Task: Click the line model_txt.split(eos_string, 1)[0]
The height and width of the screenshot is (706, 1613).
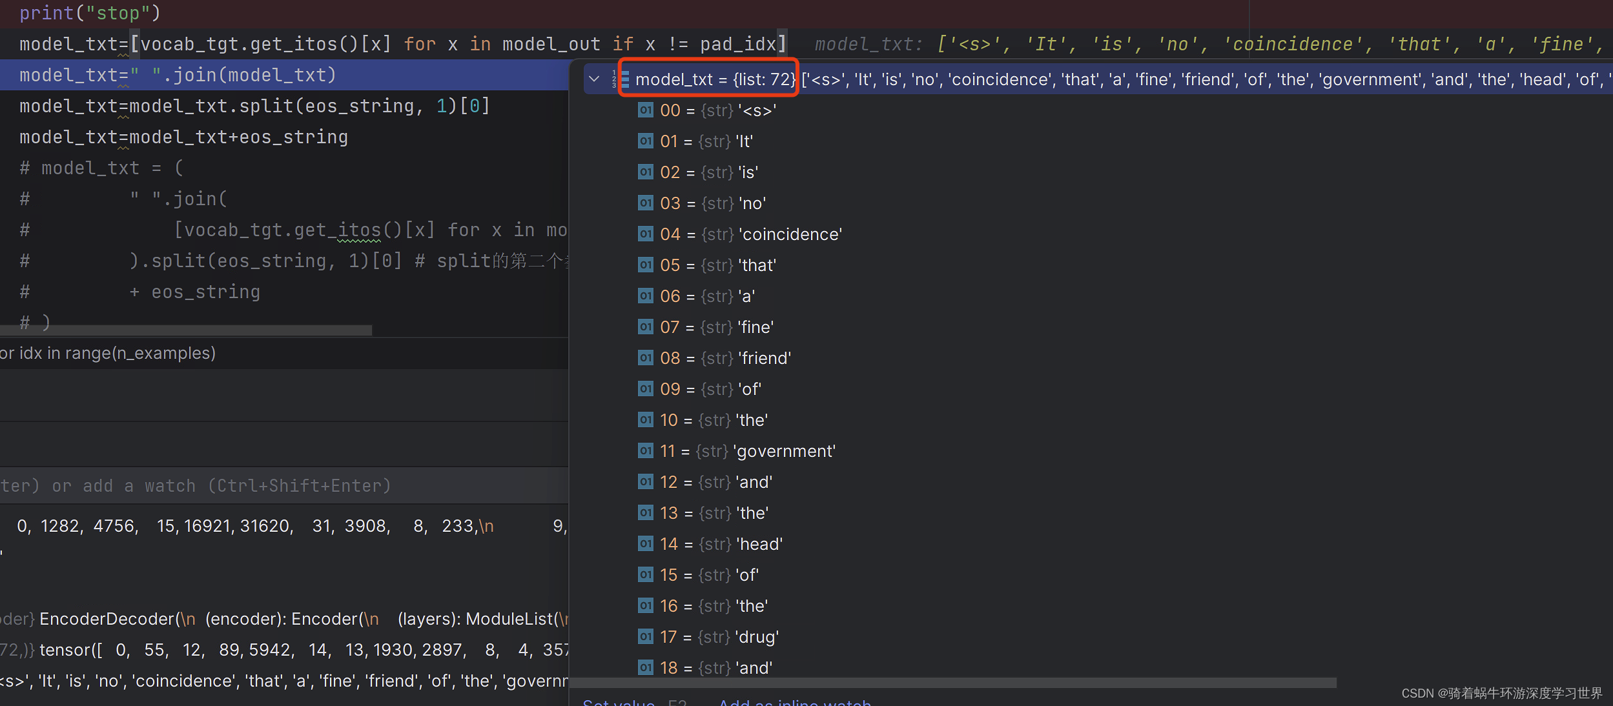Action: click(x=254, y=106)
